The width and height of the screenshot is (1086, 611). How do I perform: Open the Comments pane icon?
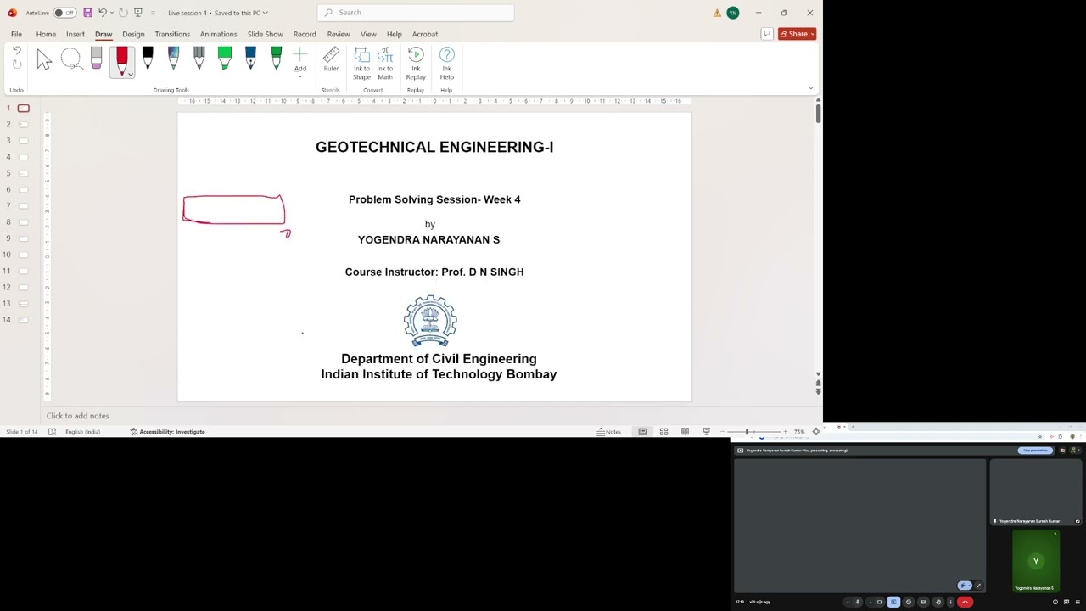coord(766,34)
